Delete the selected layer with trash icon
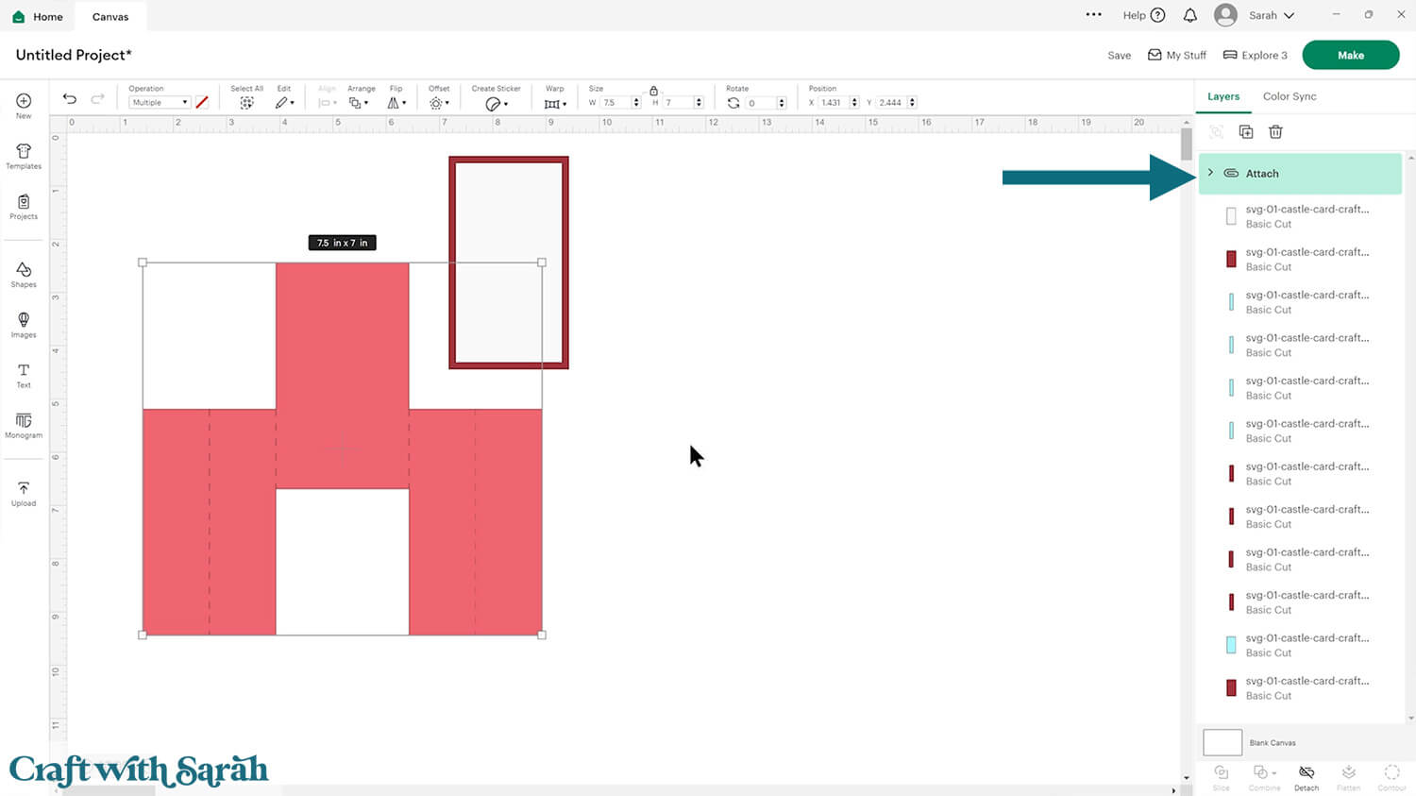This screenshot has width=1416, height=796. click(1275, 132)
